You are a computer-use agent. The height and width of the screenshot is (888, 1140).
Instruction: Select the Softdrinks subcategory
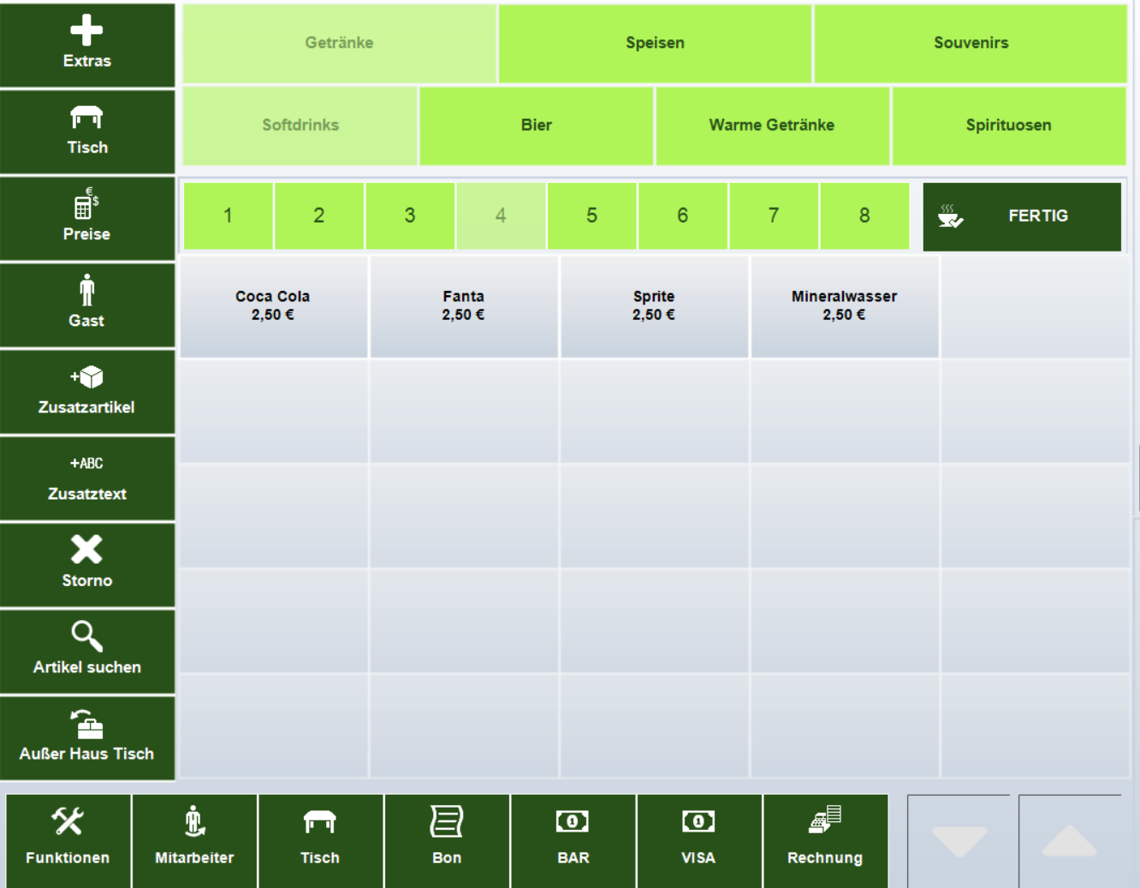click(x=300, y=125)
